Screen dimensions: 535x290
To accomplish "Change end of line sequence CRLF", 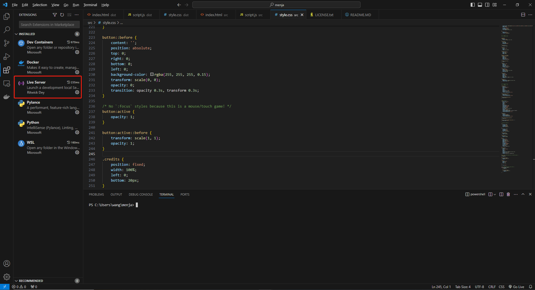I will tap(492, 287).
